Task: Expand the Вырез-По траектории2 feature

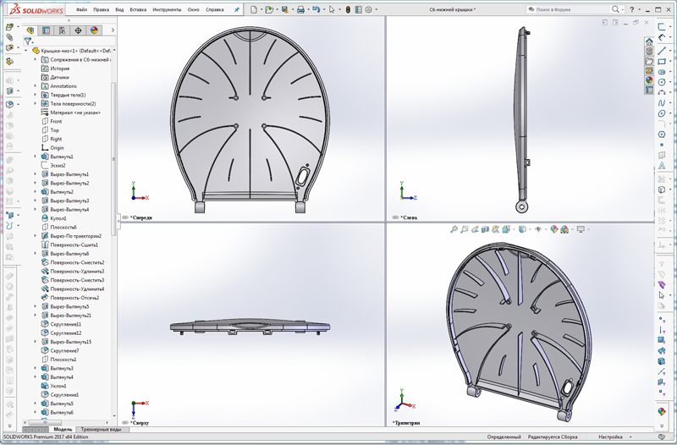Action: [x=36, y=236]
